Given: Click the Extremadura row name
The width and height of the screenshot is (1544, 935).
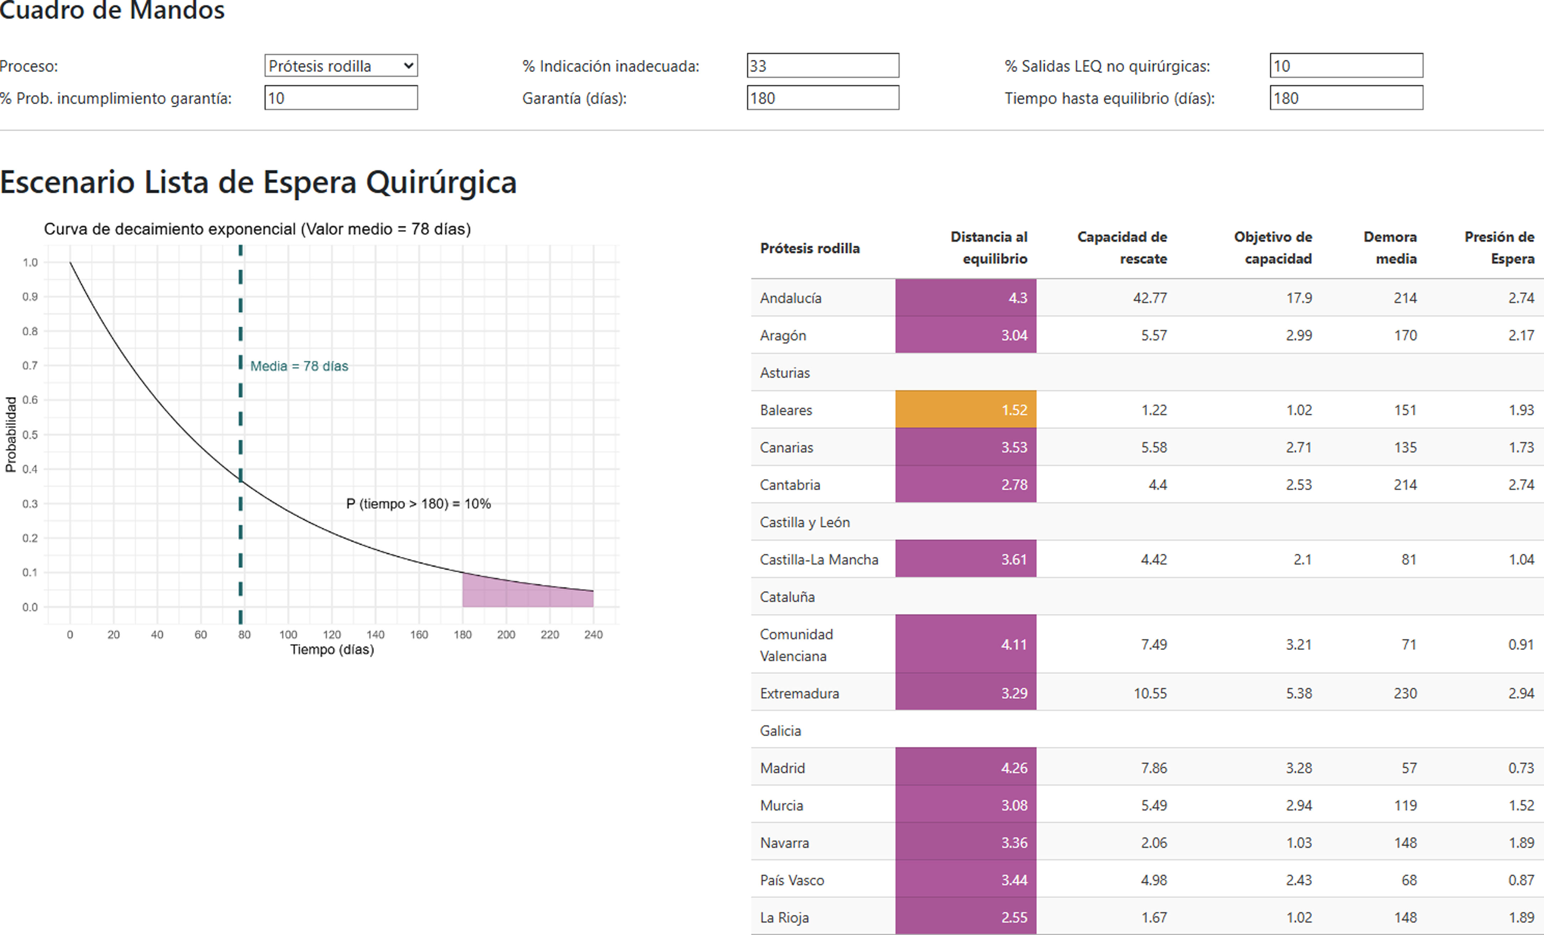Looking at the screenshot, I should click(799, 693).
